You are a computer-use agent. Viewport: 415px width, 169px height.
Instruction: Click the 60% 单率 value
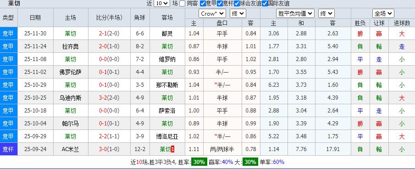[278, 162]
